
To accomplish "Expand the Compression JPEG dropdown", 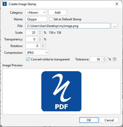I will (37, 52).
